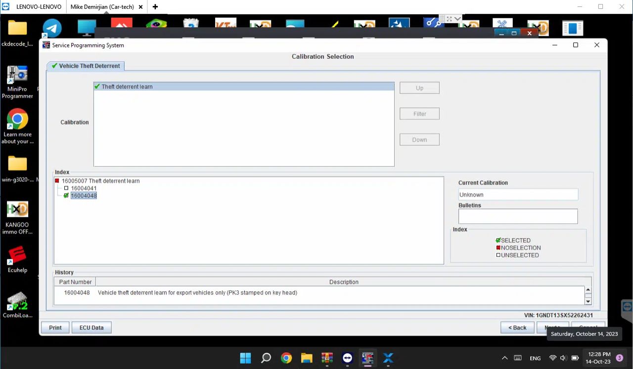633x369 pixels.
Task: Launch TeamViewer from the taskbar
Action: 347,358
